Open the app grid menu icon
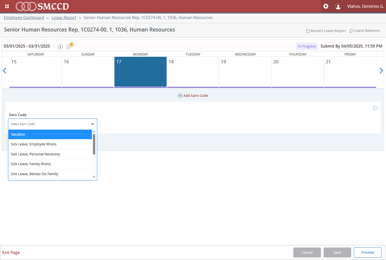The width and height of the screenshot is (386, 260). point(7,6)
